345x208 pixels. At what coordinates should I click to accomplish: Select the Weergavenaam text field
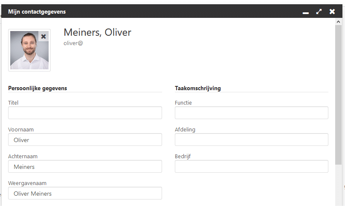click(x=85, y=193)
